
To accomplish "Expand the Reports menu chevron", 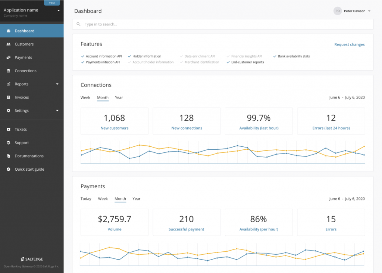I will [57, 84].
